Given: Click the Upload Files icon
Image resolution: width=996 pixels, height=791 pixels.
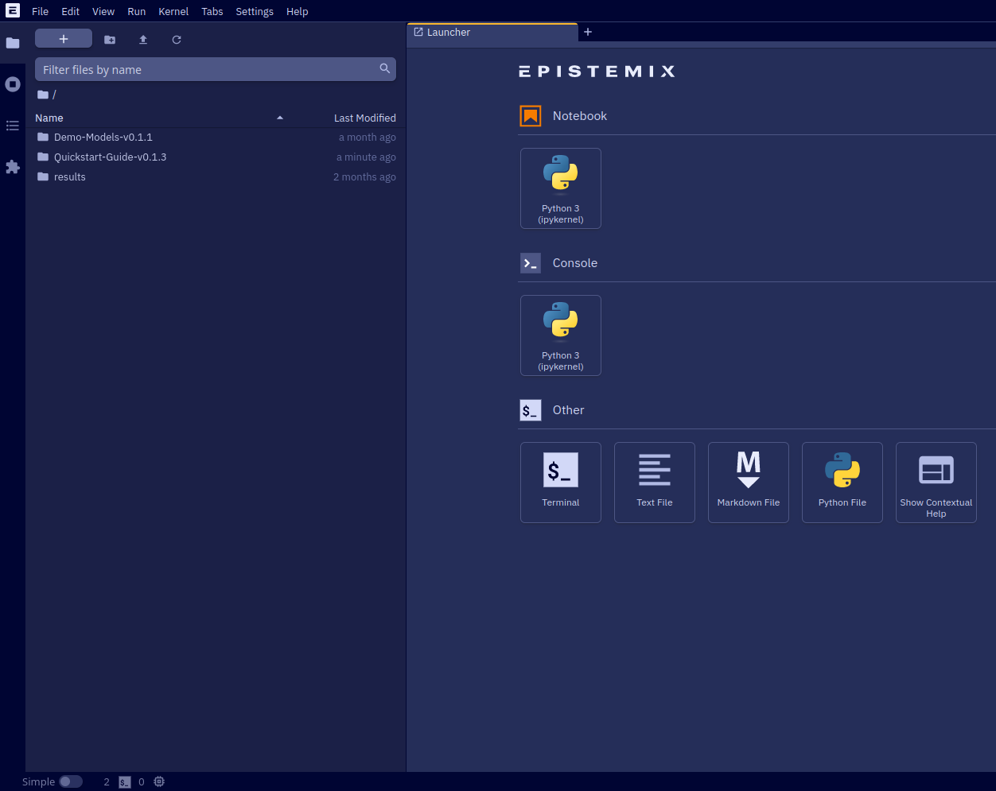Looking at the screenshot, I should [143, 40].
